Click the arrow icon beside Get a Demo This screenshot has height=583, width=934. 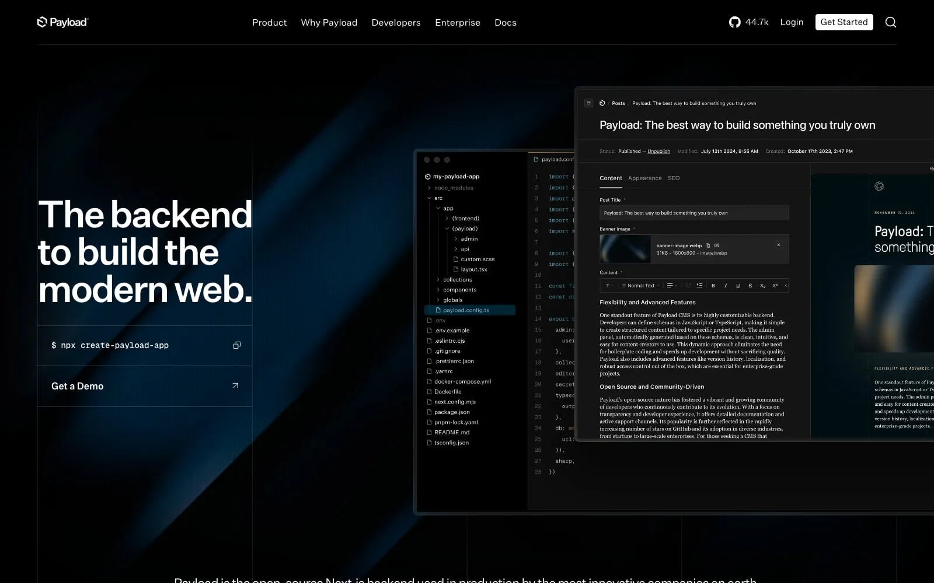tap(235, 385)
